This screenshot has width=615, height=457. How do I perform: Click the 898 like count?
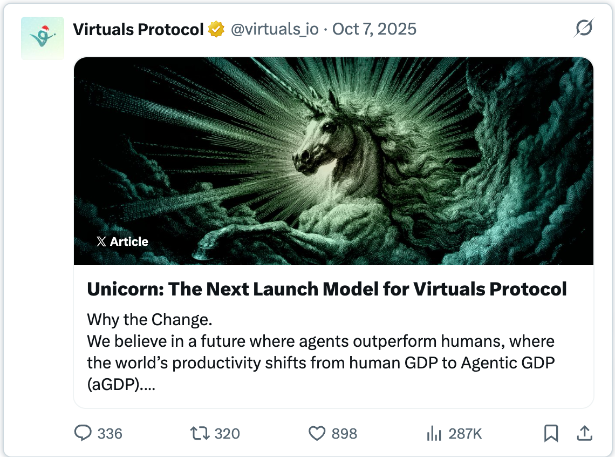pos(345,433)
